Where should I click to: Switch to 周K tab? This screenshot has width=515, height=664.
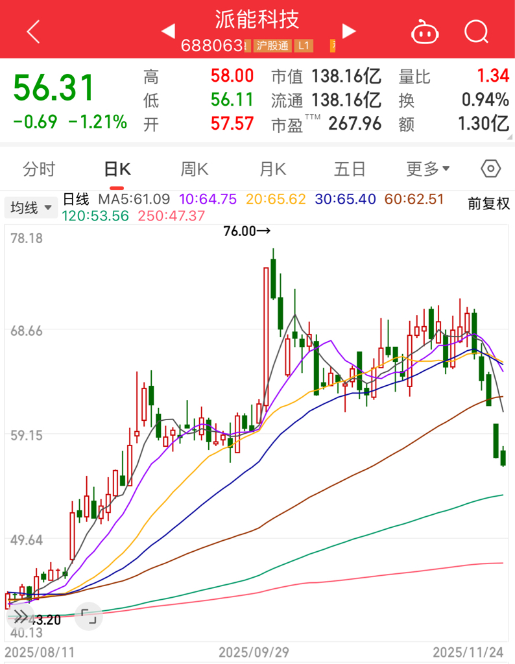[195, 169]
